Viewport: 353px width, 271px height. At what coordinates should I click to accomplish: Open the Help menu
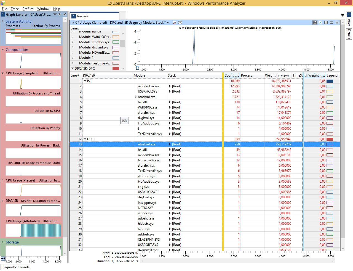coord(57,9)
